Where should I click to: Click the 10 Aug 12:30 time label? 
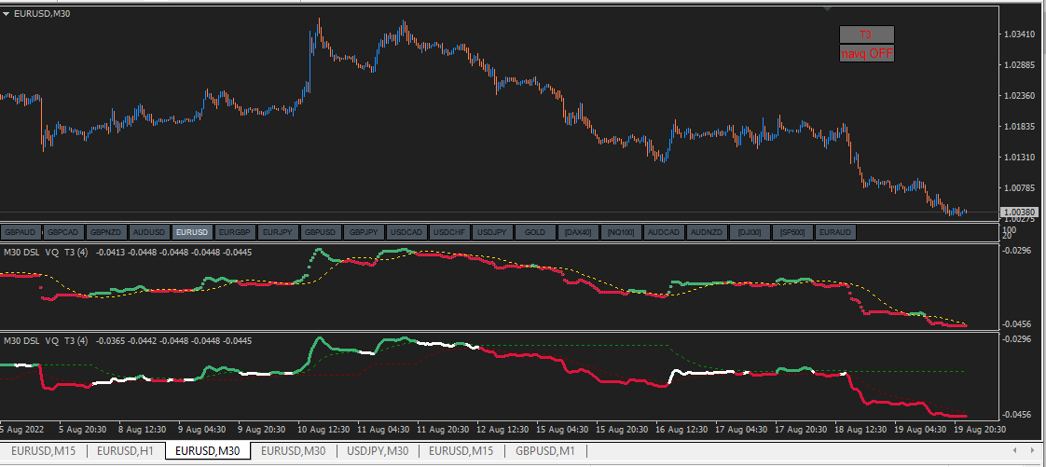(324, 428)
